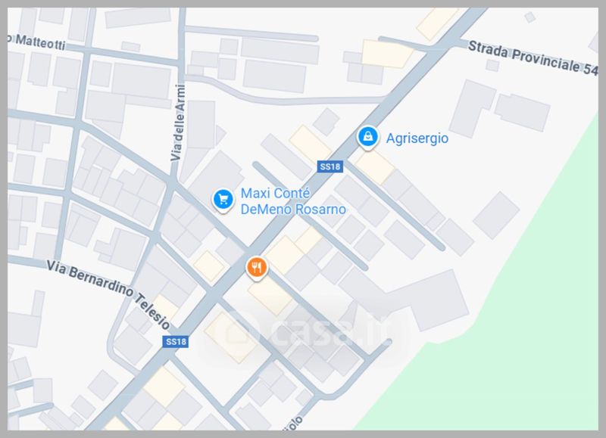The height and width of the screenshot is (438, 606).
Task: Select the Matteotti street label
Action: click(x=36, y=42)
